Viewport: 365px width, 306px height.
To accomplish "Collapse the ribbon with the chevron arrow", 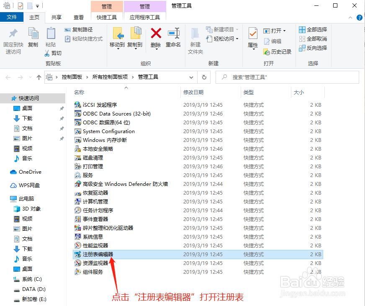I will click(350, 17).
